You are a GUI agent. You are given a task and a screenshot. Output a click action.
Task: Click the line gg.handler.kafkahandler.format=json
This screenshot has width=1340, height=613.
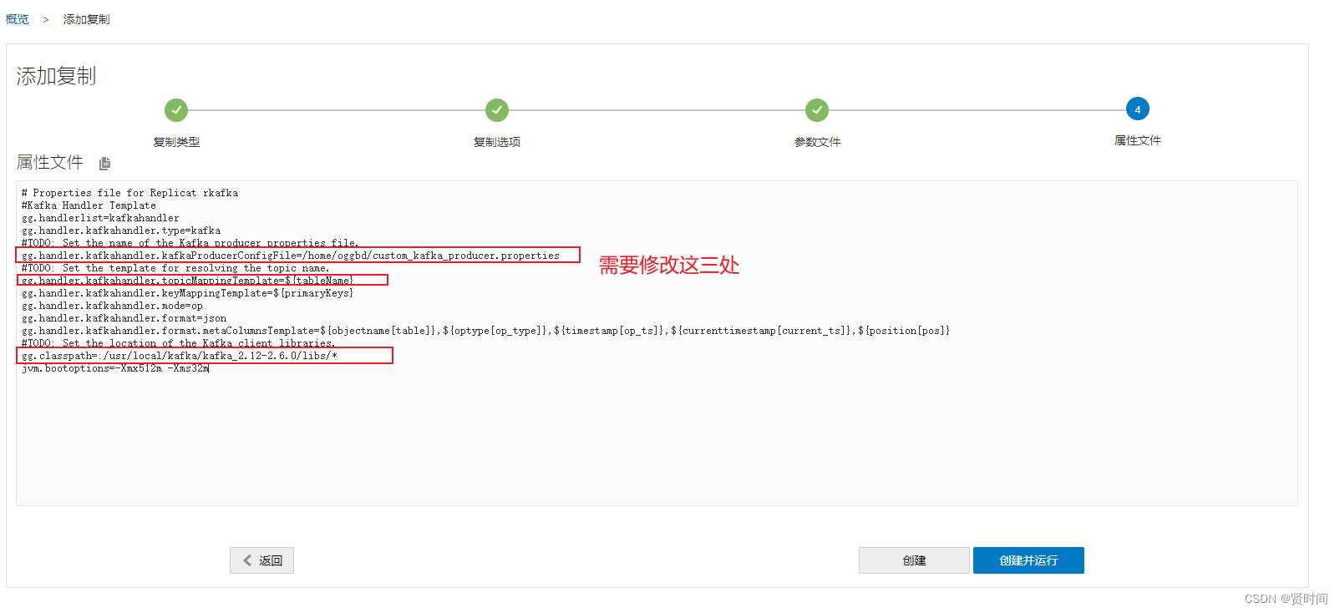pyautogui.click(x=124, y=318)
